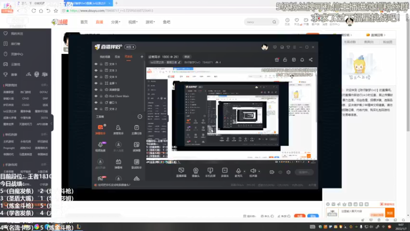This screenshot has height=231, width=410.
Task: Hide the 文本 1 source with its eye icon
Action: point(96,64)
